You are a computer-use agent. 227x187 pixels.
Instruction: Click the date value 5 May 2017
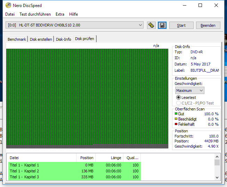(x=200, y=64)
